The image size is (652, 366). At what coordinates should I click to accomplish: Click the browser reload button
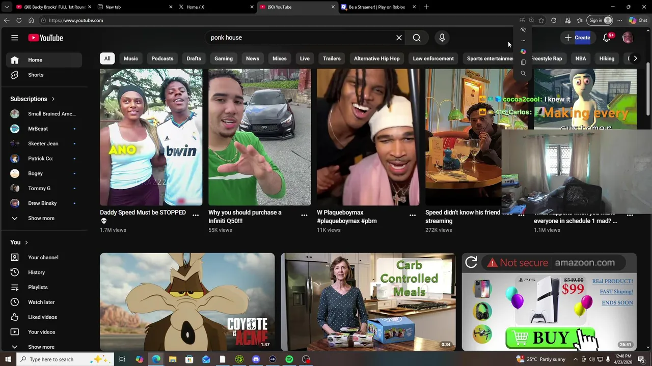(19, 20)
